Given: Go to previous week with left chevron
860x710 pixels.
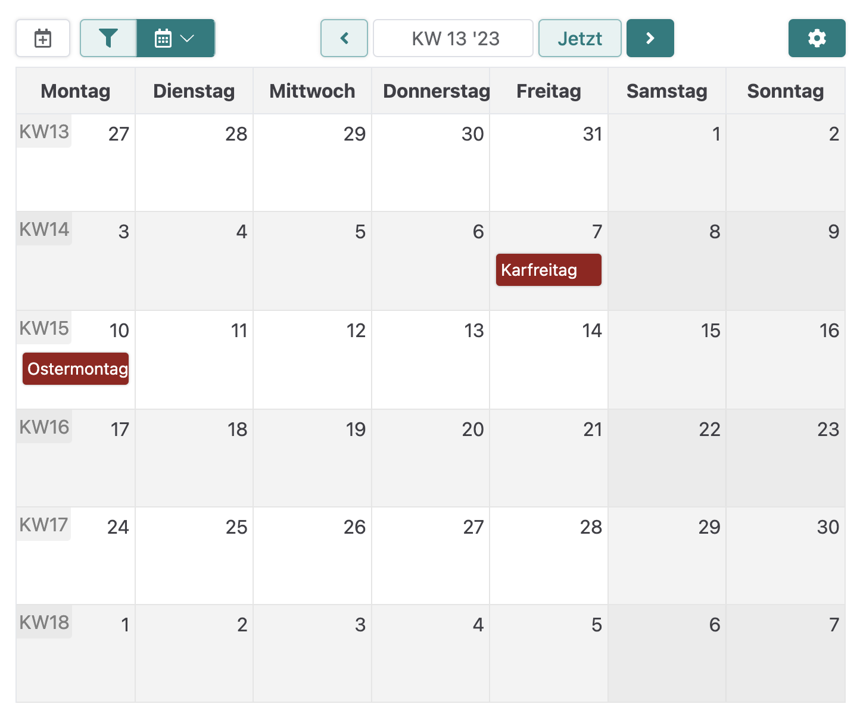Looking at the screenshot, I should 344,39.
